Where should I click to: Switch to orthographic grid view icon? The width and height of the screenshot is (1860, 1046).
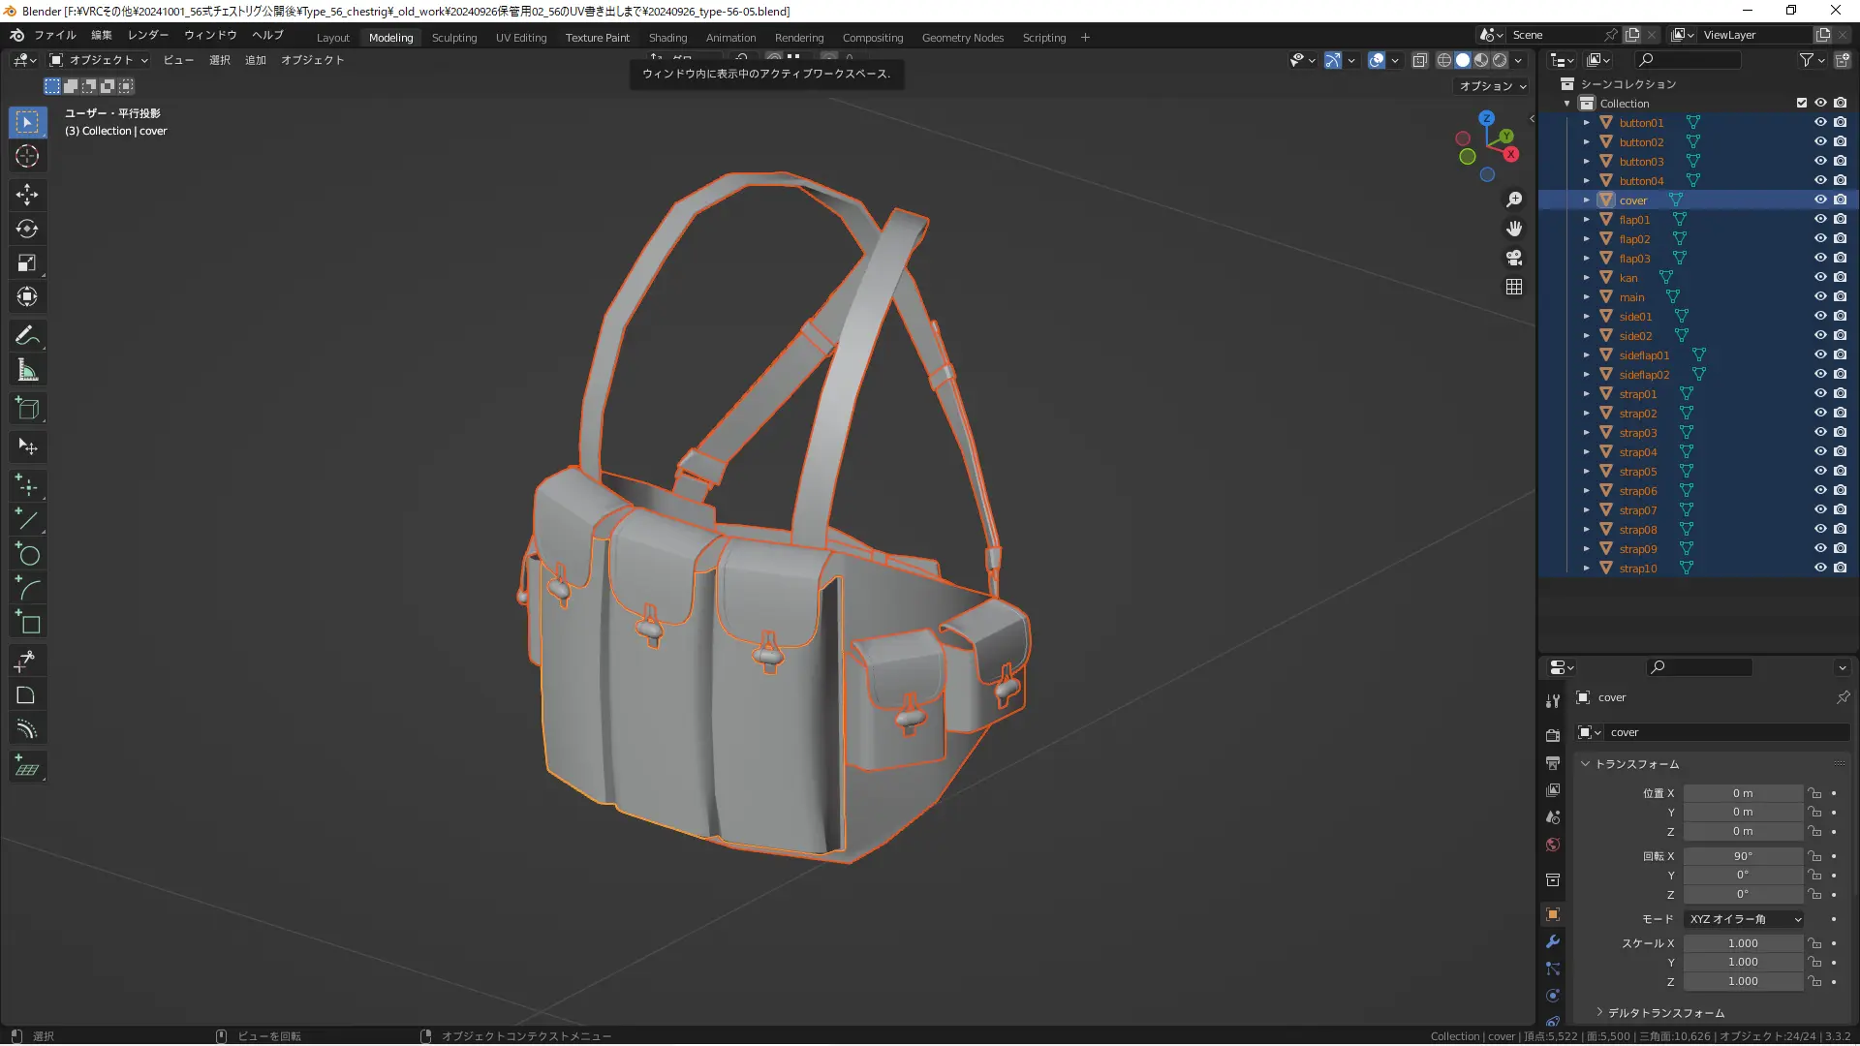coord(1514,287)
